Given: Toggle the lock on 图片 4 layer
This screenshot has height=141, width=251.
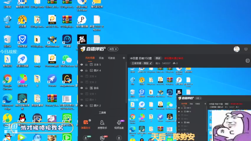Looking at the screenshot, I should pyautogui.click(x=86, y=70).
